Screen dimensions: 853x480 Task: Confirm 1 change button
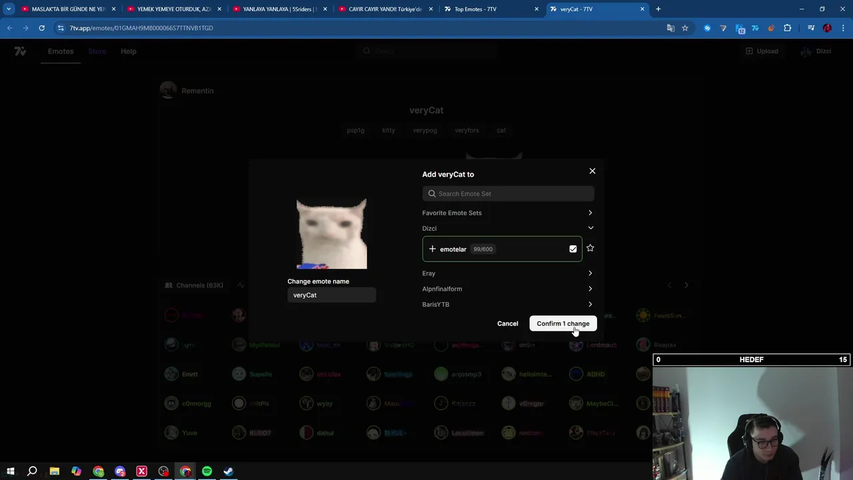[563, 323]
